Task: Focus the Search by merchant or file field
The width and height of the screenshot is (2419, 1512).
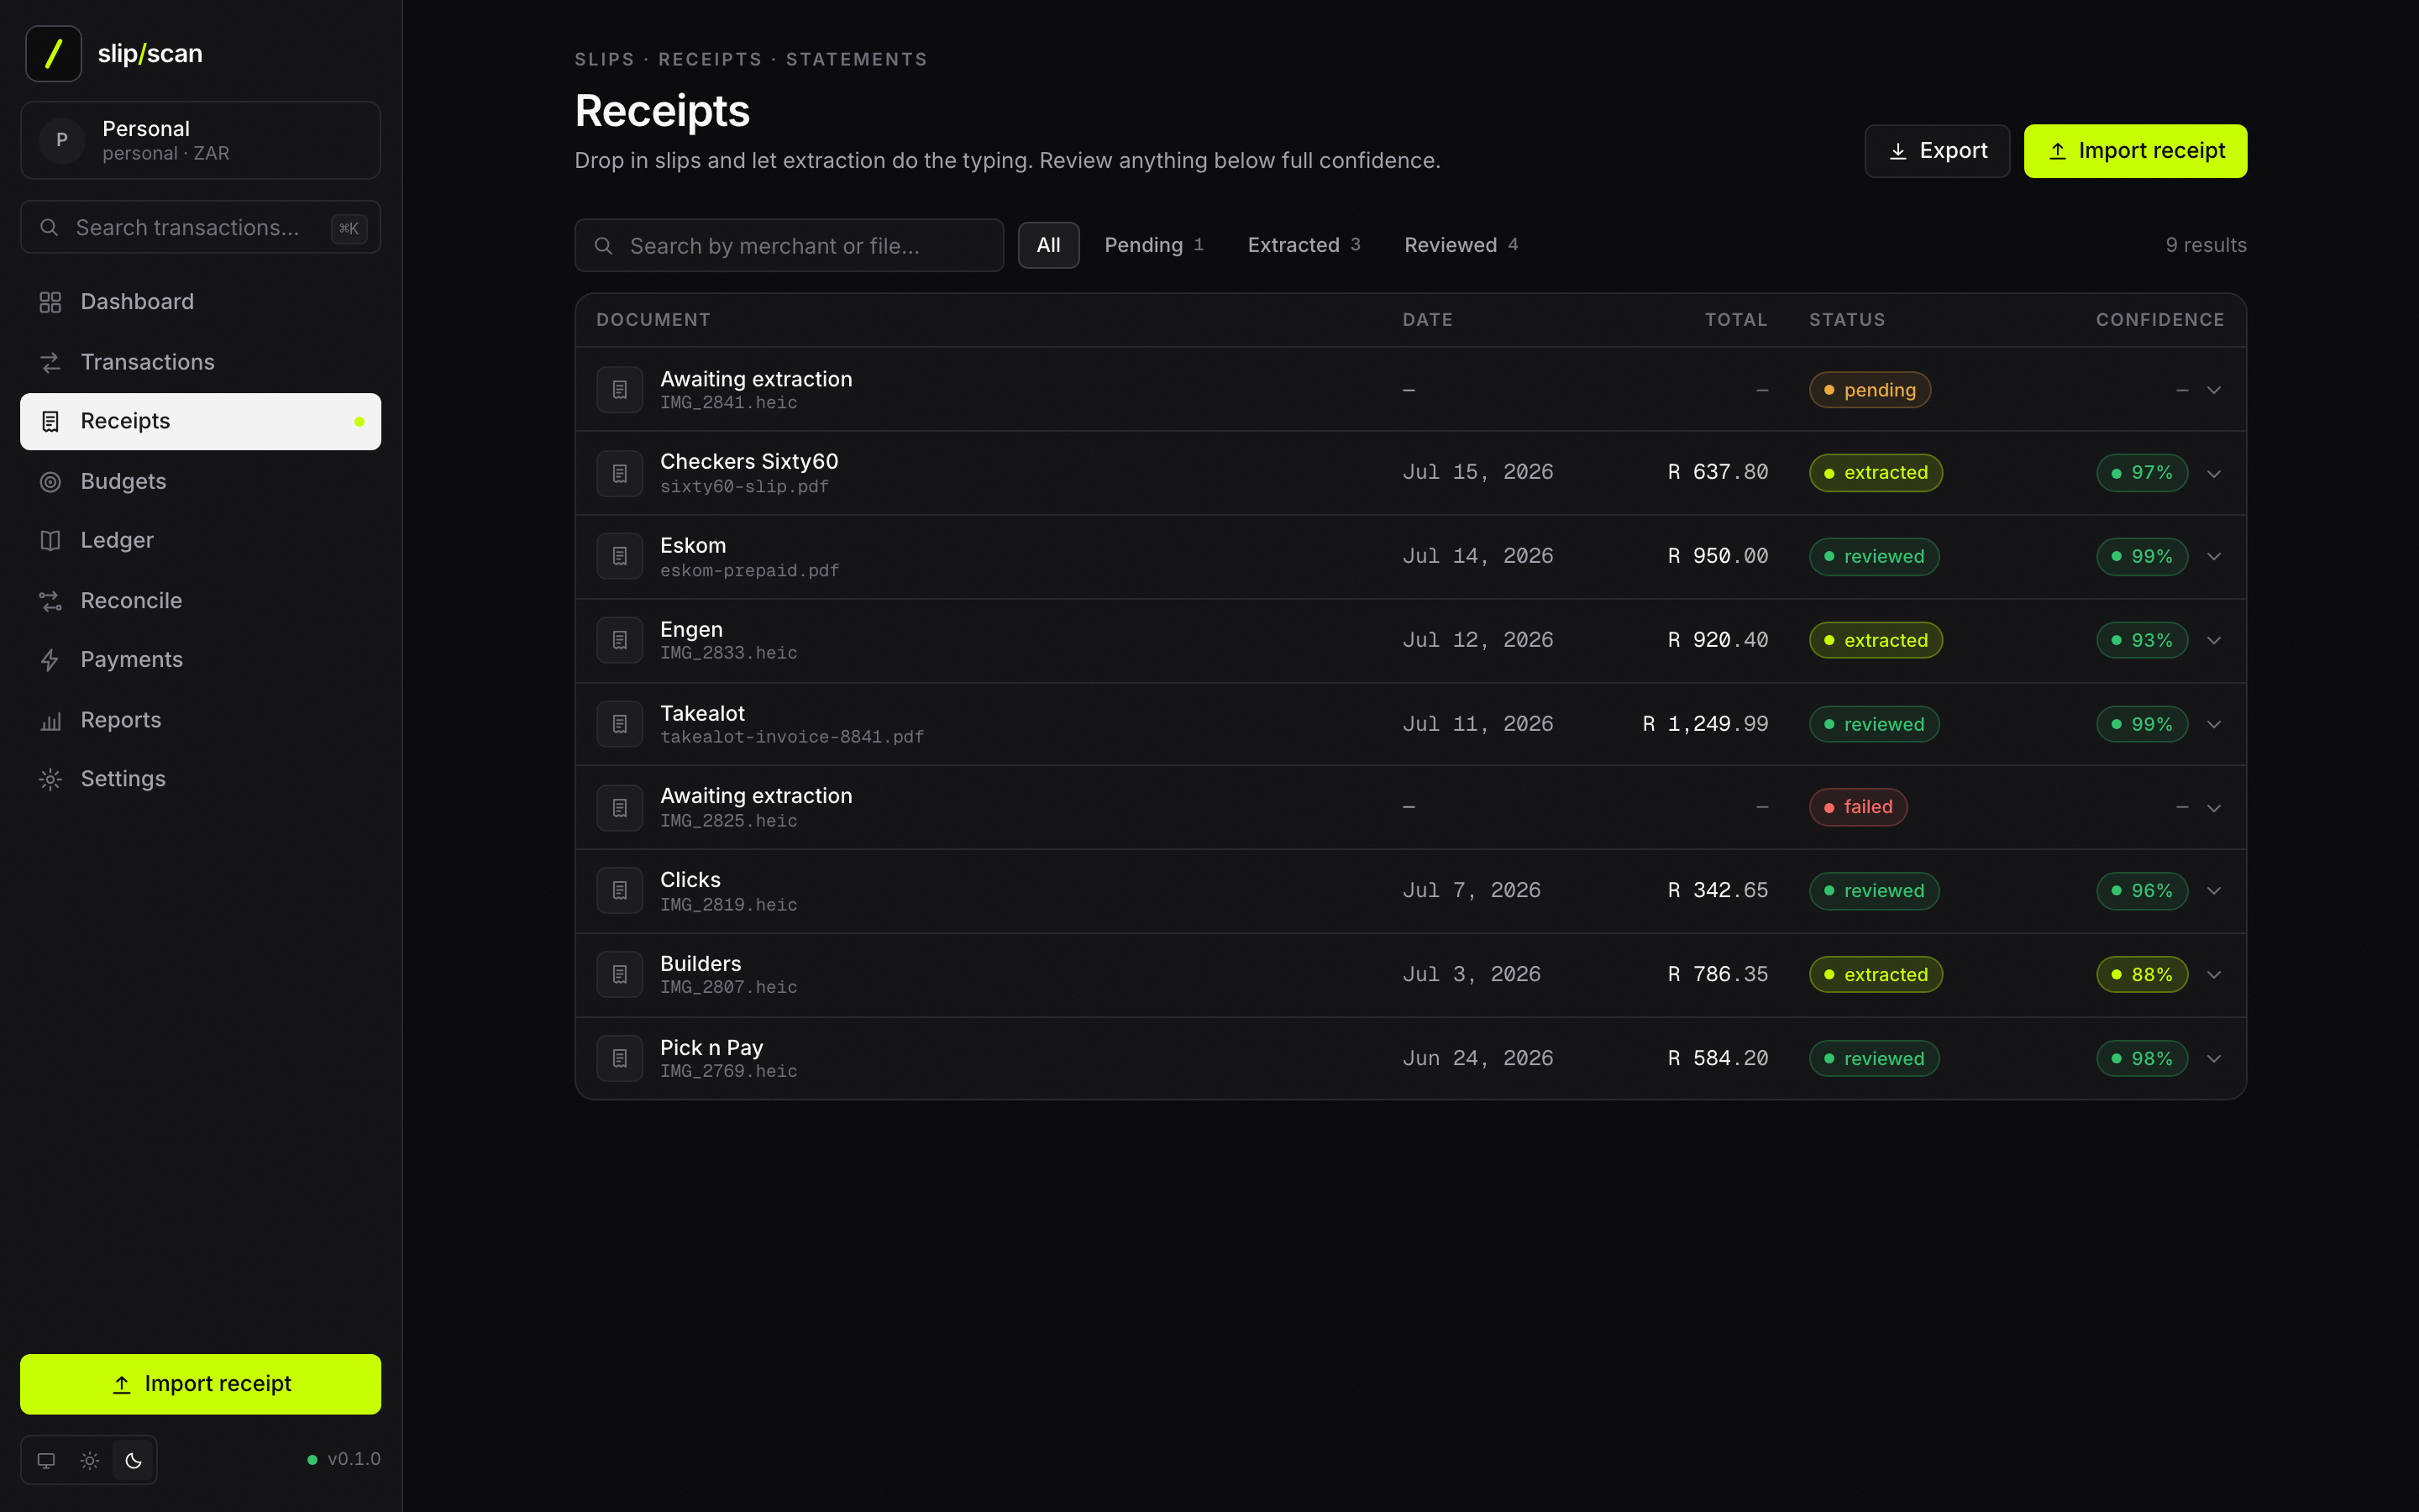Action: pyautogui.click(x=789, y=246)
